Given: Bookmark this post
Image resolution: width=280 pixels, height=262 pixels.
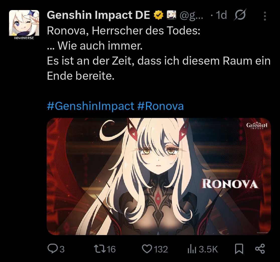Looking at the screenshot, I should [x=239, y=249].
